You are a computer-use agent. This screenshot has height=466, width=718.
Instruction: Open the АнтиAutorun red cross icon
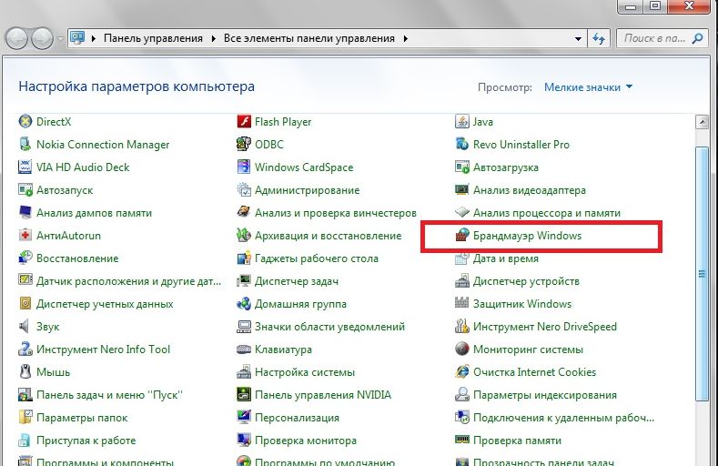(25, 236)
